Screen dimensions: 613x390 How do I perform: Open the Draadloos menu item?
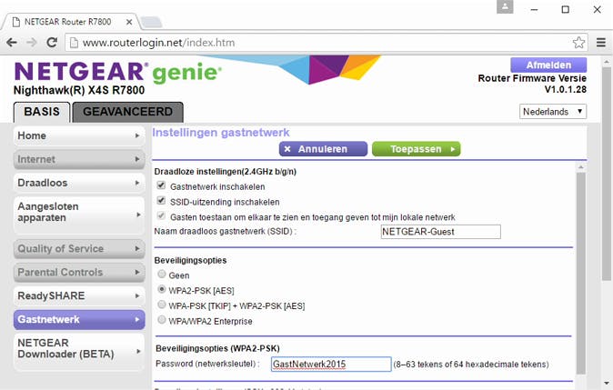coord(79,183)
